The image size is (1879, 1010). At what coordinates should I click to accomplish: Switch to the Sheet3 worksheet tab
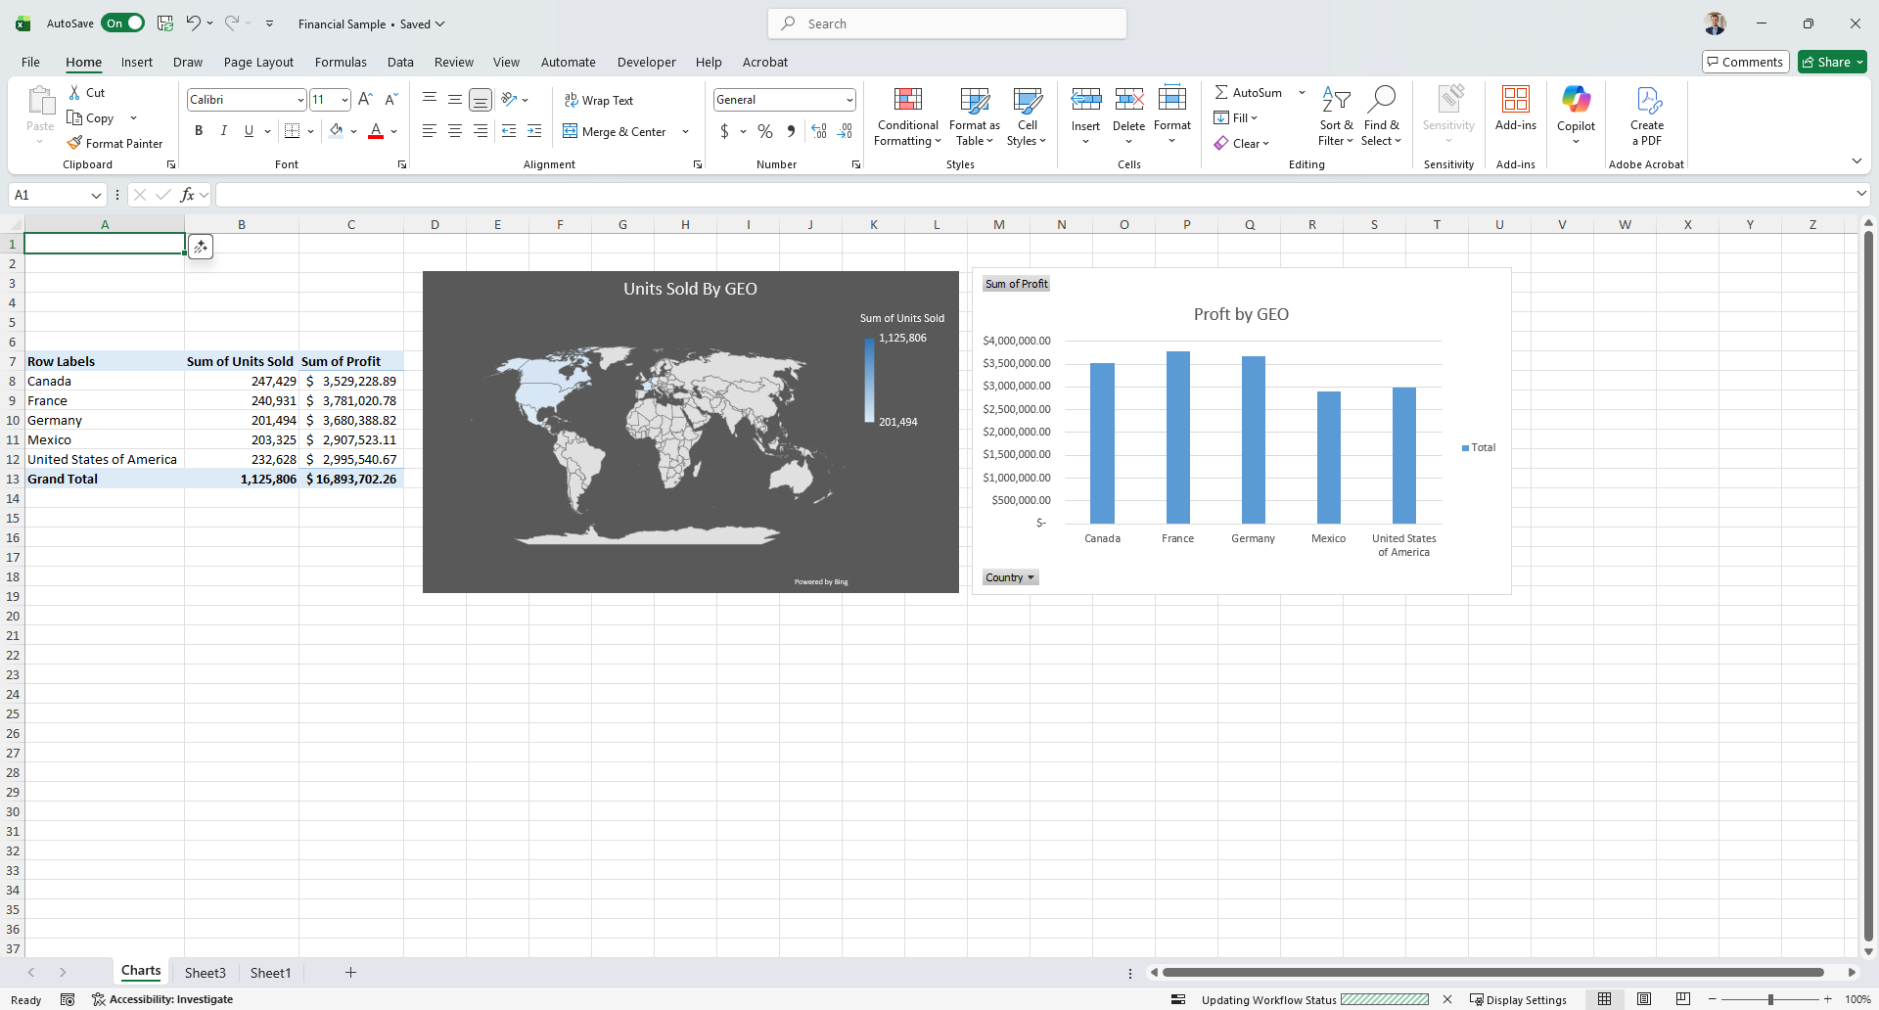pyautogui.click(x=205, y=973)
